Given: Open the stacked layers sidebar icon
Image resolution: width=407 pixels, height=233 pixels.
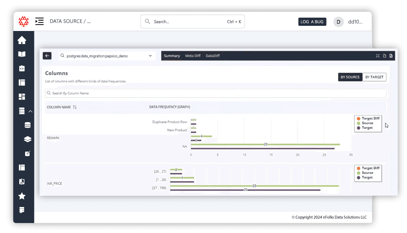Looking at the screenshot, I should pyautogui.click(x=27, y=139).
